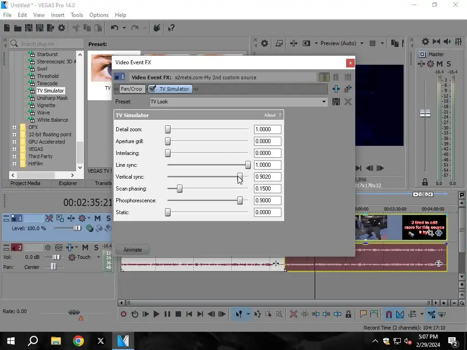This screenshot has width=467, height=350.
Task: Click the Phosphorescence slider handle
Action: pyautogui.click(x=240, y=201)
